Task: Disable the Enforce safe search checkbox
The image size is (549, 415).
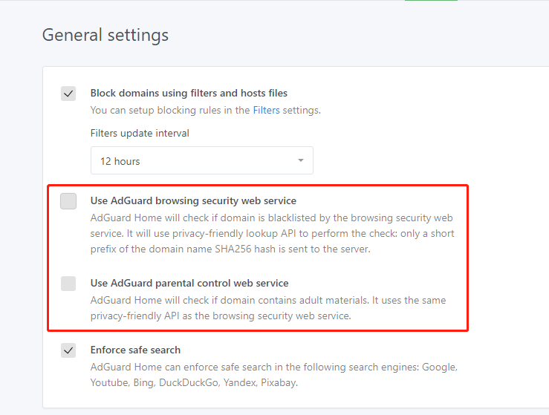Action: 68,350
